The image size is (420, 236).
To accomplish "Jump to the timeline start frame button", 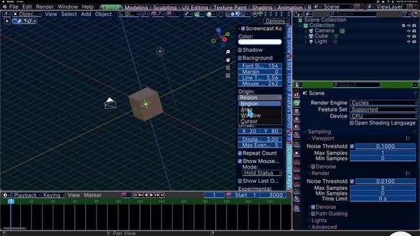I will point(136,195).
